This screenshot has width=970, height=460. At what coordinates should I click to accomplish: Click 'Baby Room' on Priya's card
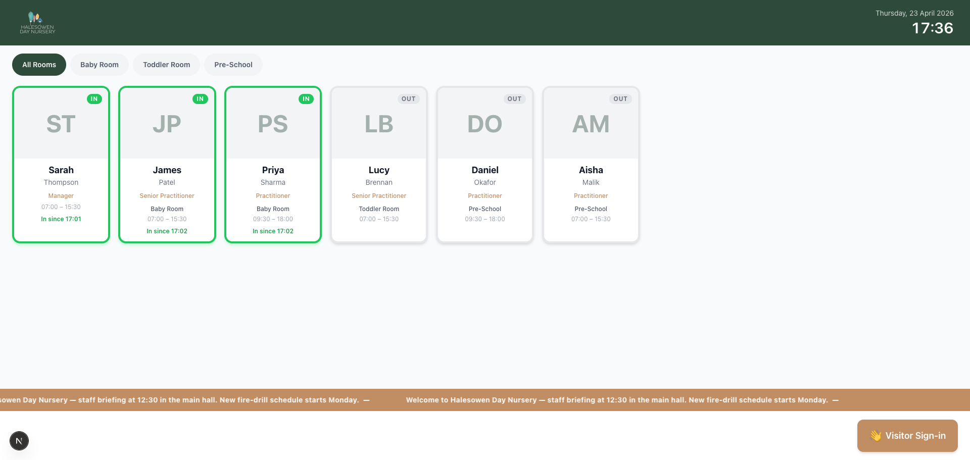[x=273, y=209]
